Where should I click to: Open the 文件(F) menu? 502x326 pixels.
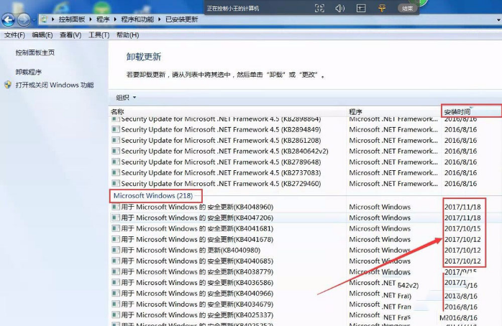(x=14, y=34)
